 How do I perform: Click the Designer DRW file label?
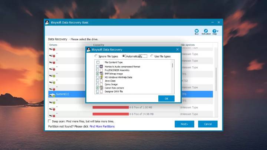(114, 91)
